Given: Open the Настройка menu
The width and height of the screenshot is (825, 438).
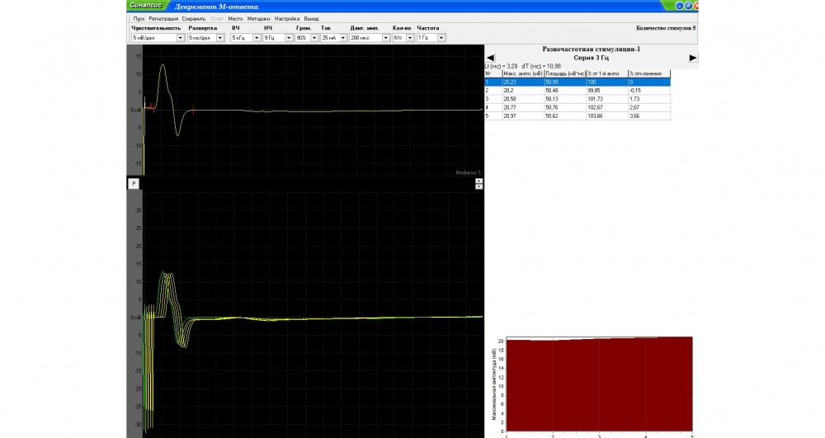Looking at the screenshot, I should pos(287,18).
